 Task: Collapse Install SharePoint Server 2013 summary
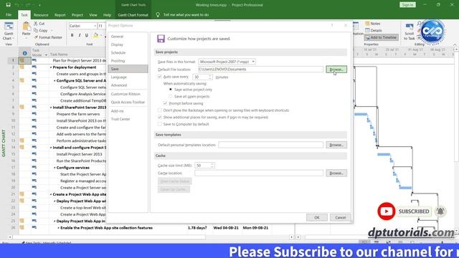click(x=51, y=107)
